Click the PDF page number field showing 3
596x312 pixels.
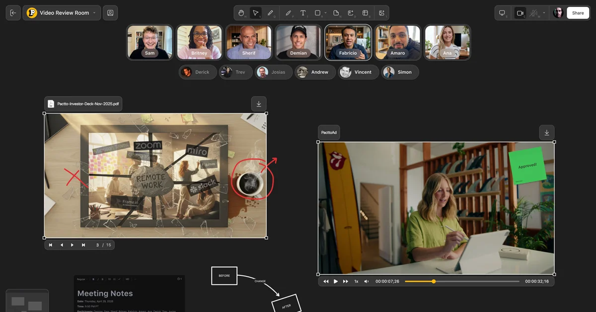pos(97,245)
